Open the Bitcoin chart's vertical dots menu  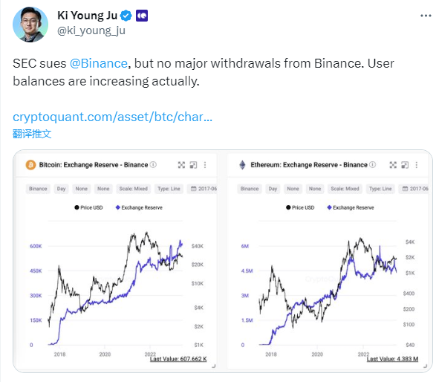pyautogui.click(x=205, y=165)
